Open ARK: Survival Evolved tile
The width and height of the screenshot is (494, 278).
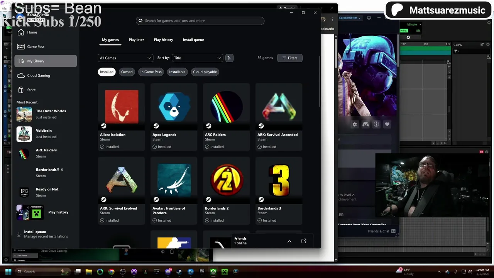pos(121,191)
